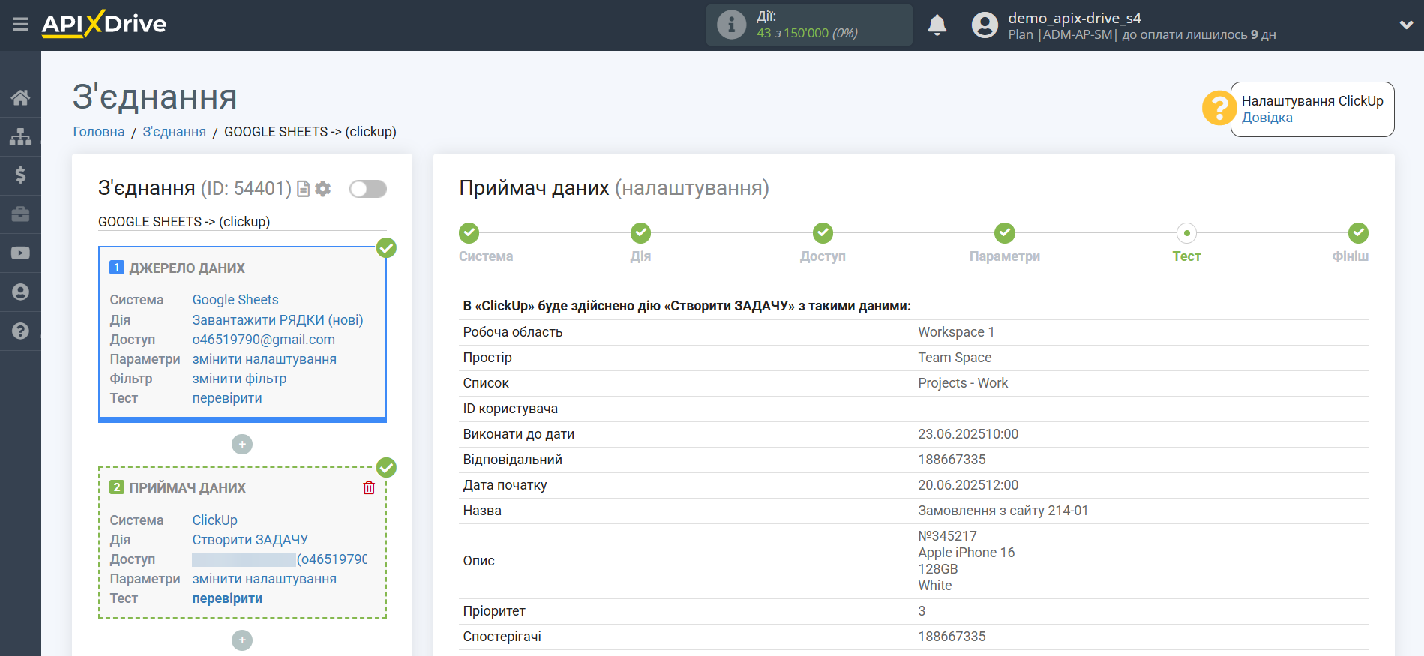Click green checkmark on source block
Viewport: 1424px width, 656px height.
click(x=386, y=248)
